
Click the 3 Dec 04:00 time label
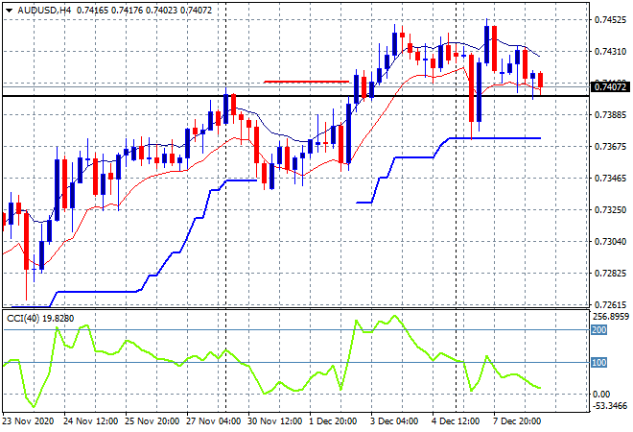tap(394, 420)
